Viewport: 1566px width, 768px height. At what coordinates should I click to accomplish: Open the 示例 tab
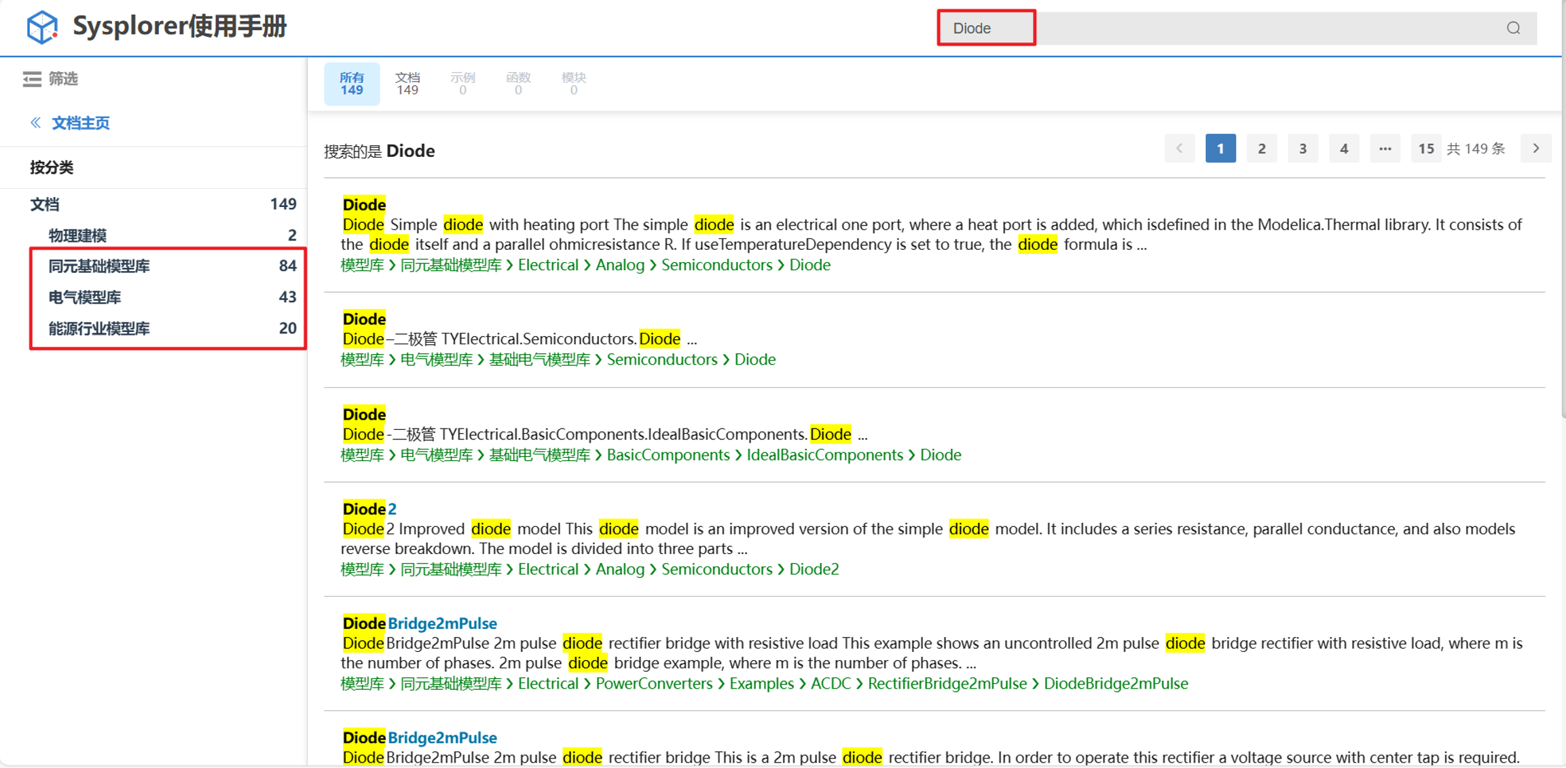pyautogui.click(x=462, y=84)
